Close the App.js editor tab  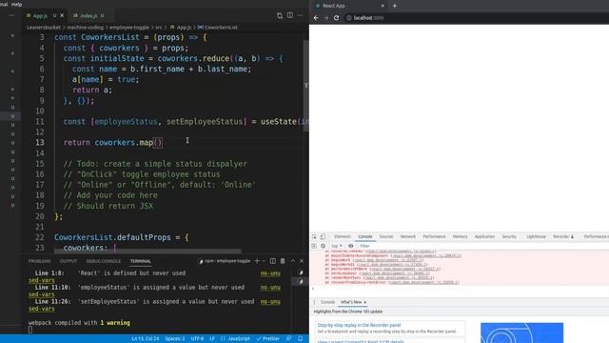click(x=62, y=15)
